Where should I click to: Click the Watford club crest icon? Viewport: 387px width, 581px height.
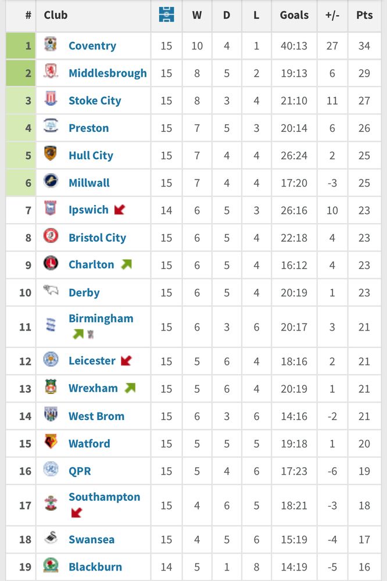click(x=51, y=442)
